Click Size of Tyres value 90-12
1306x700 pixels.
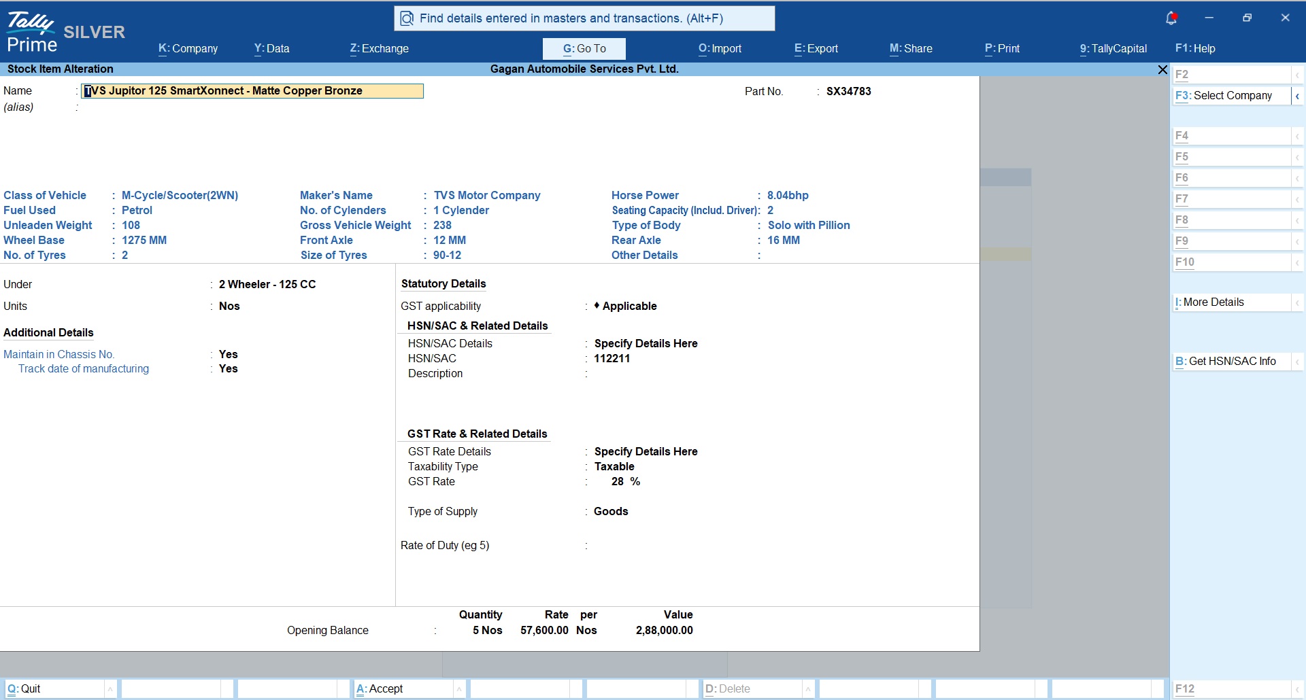pos(447,255)
